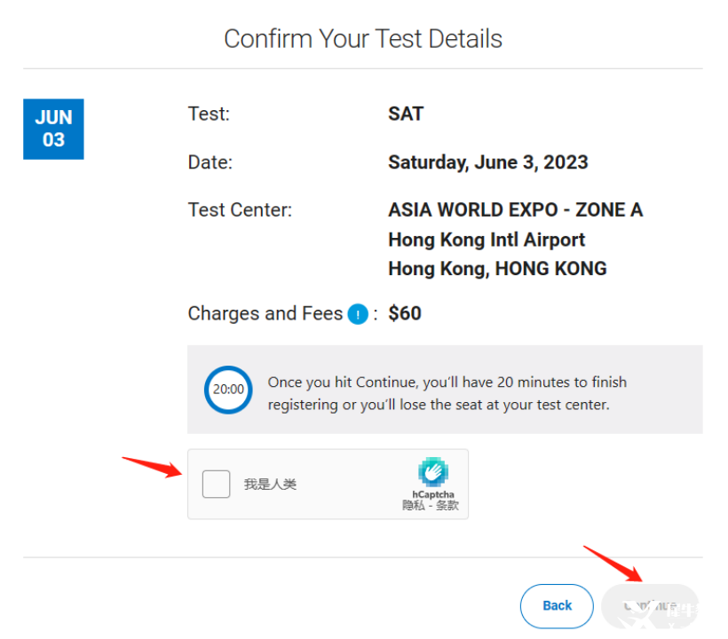728x639 pixels.
Task: Click the JUN 03 date badge
Action: [x=53, y=129]
